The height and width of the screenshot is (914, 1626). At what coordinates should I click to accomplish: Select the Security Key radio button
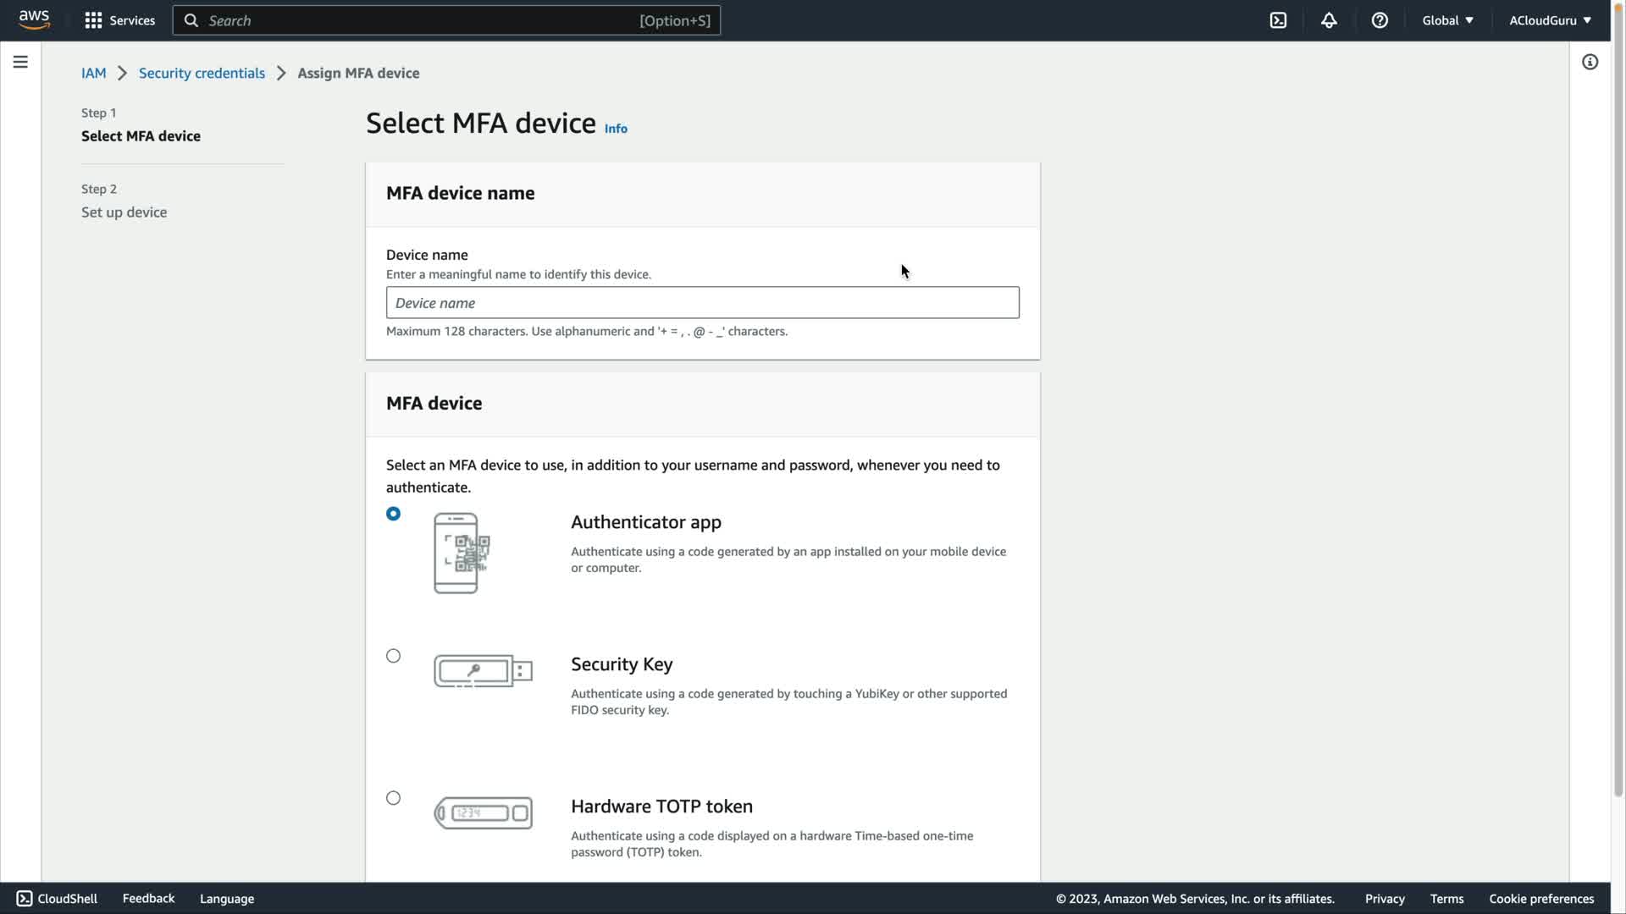coord(393,656)
